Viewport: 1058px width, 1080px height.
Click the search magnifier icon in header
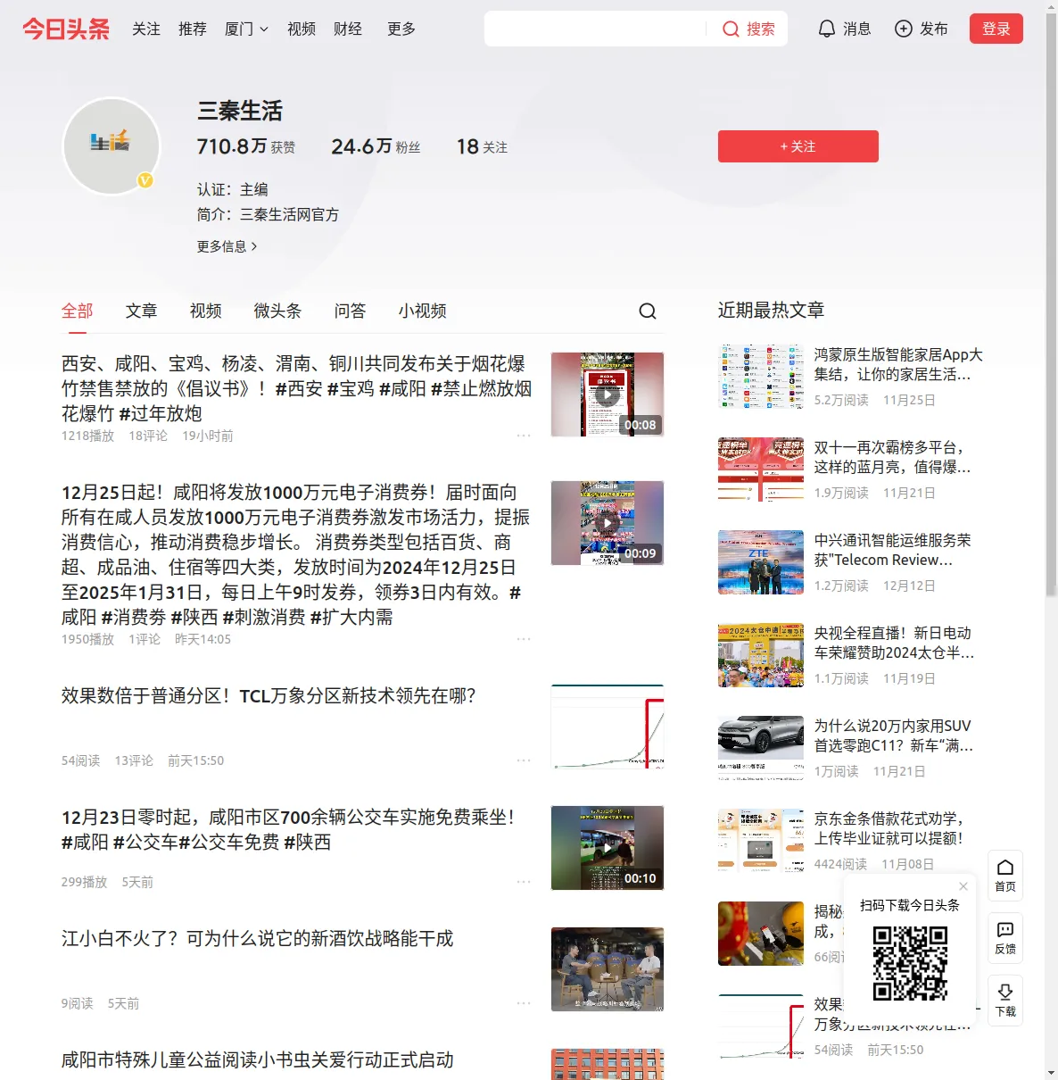pos(731,29)
